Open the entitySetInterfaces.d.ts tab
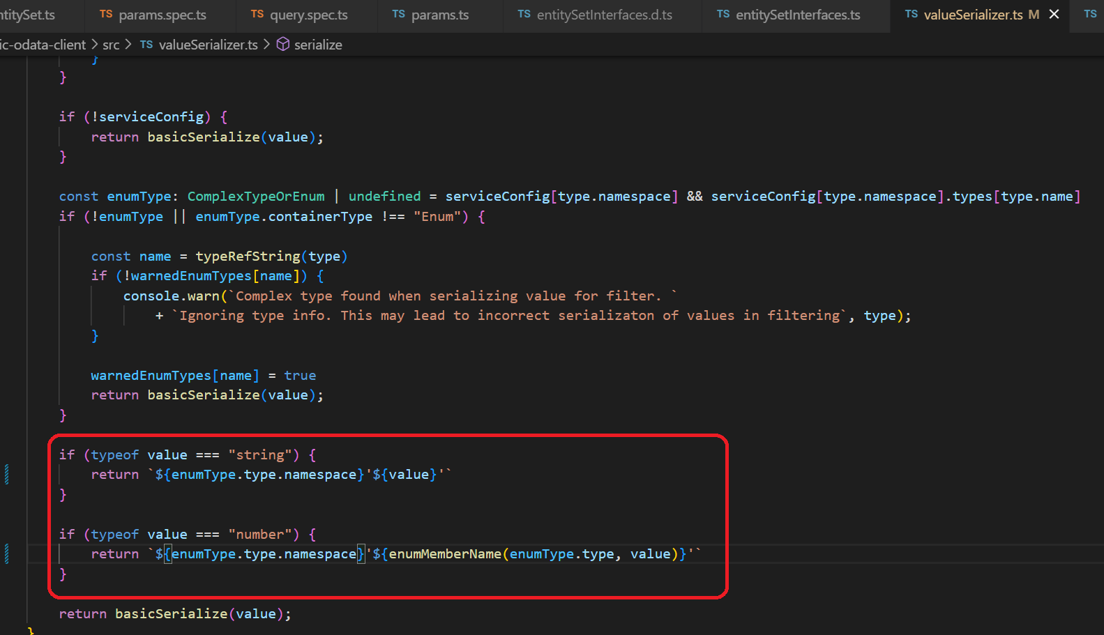This screenshot has height=635, width=1104. [x=595, y=15]
